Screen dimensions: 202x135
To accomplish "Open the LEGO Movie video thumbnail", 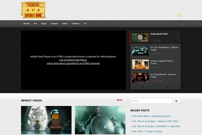I will (46, 120).
